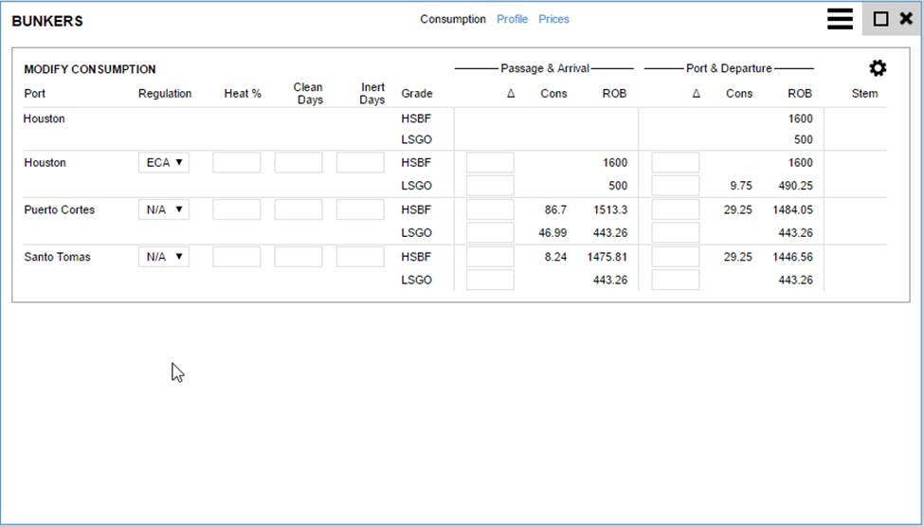Click Santo Tomas HSBF port delta field
Viewport: 924px width, 527px height.
click(x=676, y=257)
